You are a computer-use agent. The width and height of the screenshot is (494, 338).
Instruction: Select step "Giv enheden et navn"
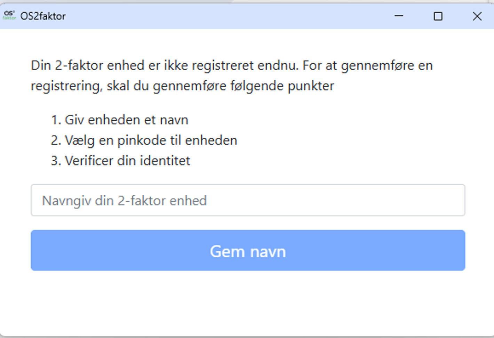click(x=126, y=120)
